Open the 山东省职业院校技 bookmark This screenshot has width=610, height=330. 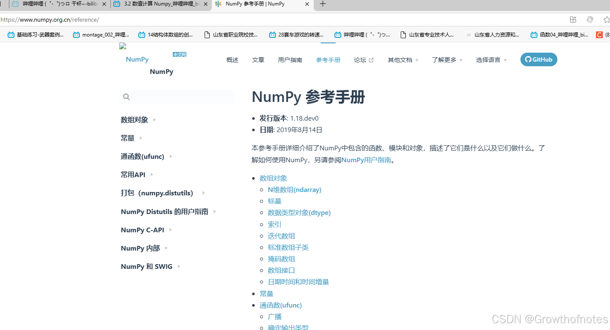[x=231, y=35]
